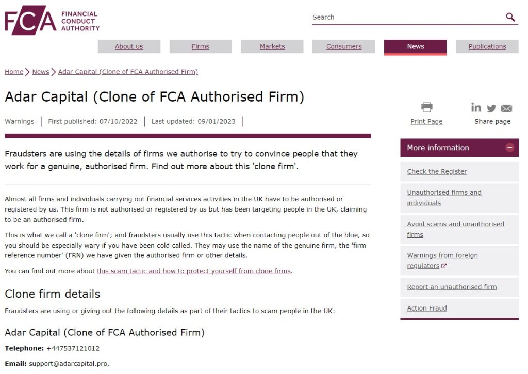Share page via Twitter icon
This screenshot has width=528, height=374.
pyautogui.click(x=491, y=108)
